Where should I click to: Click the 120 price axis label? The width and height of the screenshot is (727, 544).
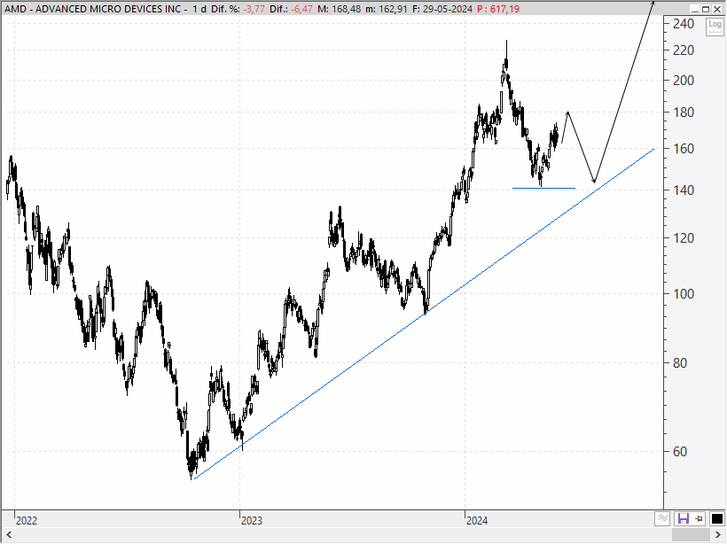(x=684, y=238)
